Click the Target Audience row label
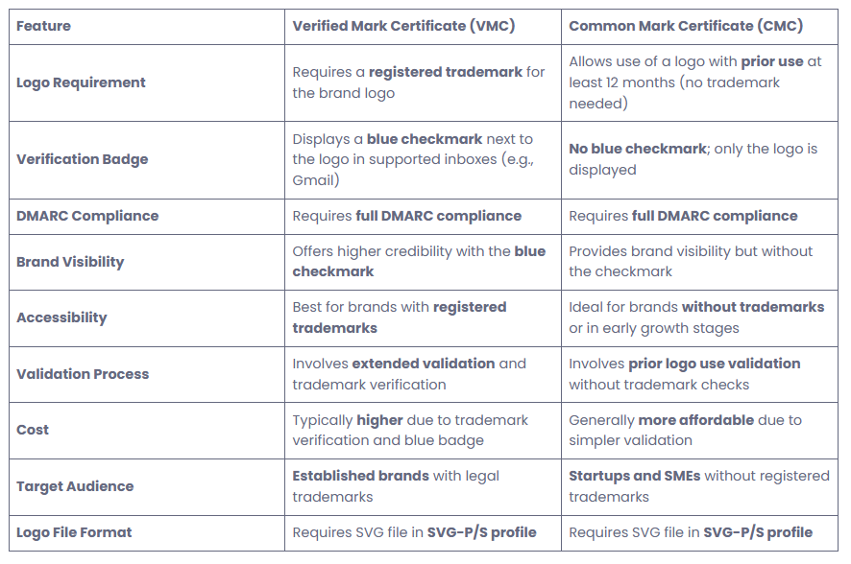Image resolution: width=851 pixels, height=564 pixels. click(x=75, y=486)
